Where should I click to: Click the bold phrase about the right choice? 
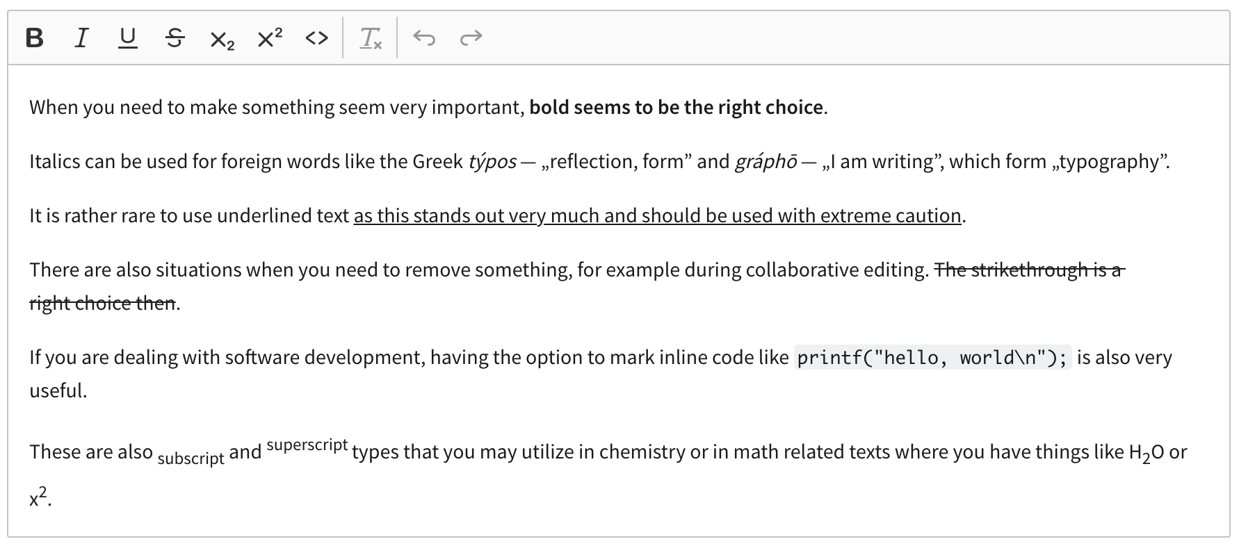[674, 108]
